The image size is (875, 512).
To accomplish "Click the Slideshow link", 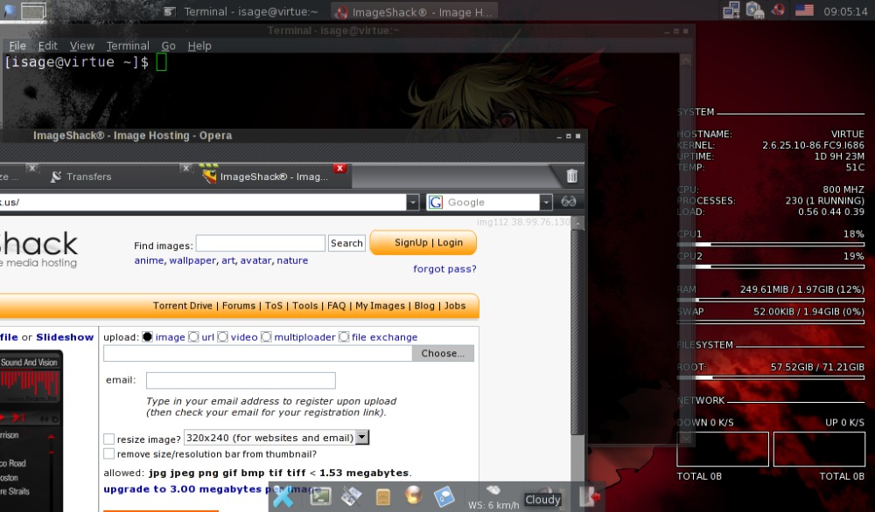I will (65, 337).
